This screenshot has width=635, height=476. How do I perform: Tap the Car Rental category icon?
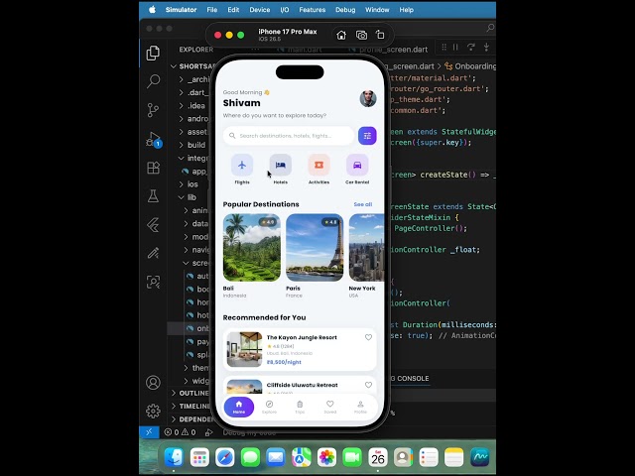tap(357, 166)
